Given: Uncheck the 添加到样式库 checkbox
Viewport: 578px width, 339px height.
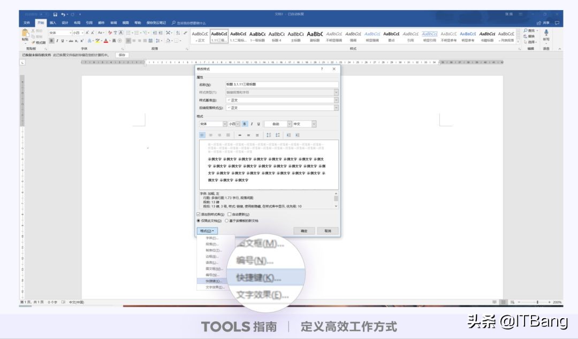Looking at the screenshot, I should pos(198,214).
